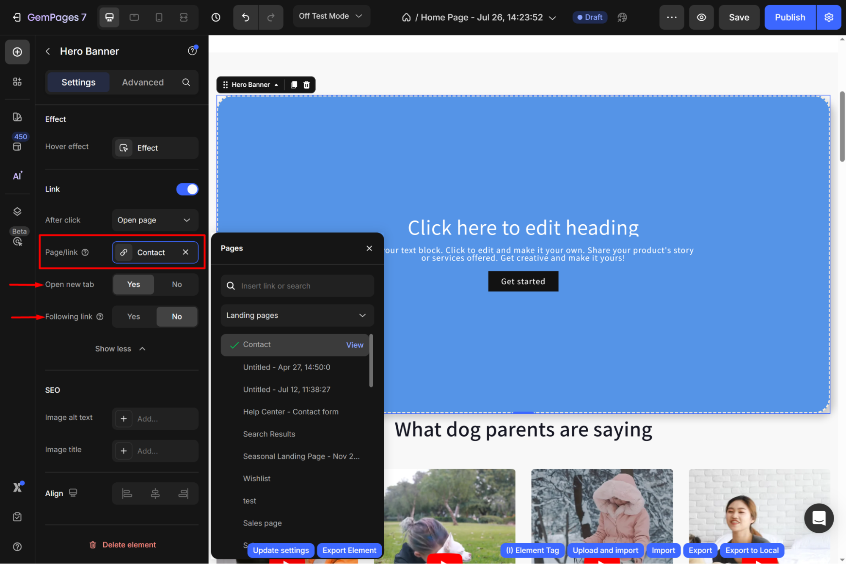The width and height of the screenshot is (846, 564).
Task: Open AI assistant in sidebar
Action: click(17, 176)
